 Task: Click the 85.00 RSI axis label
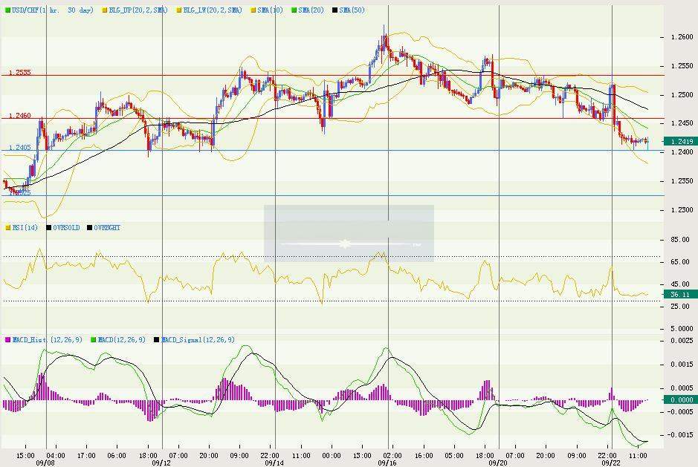point(680,240)
